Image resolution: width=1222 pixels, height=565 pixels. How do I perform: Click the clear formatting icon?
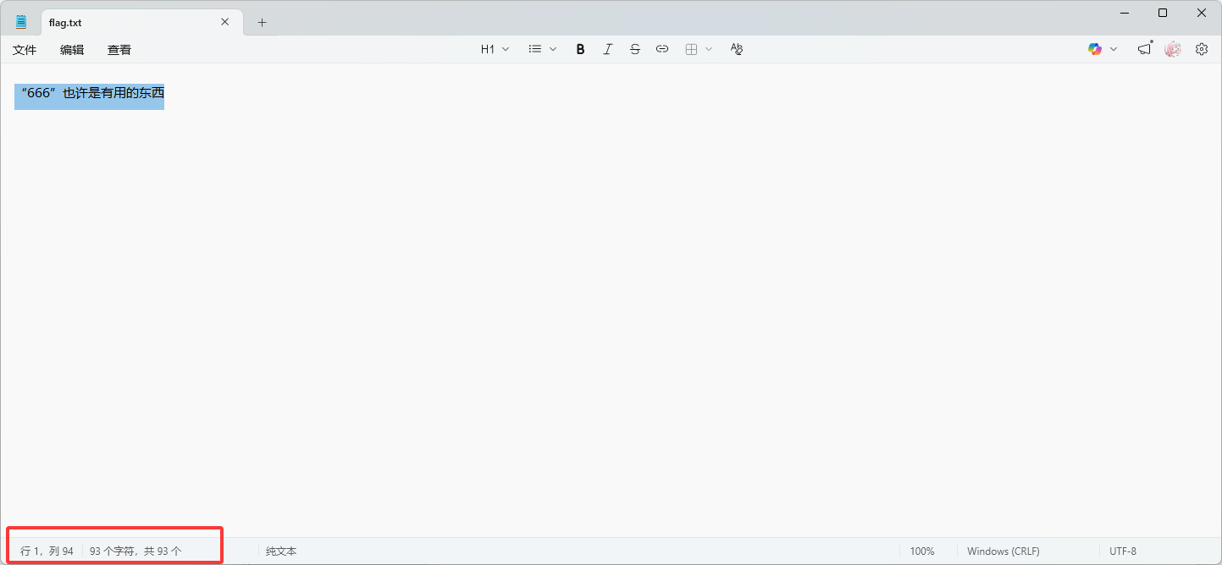coord(736,49)
